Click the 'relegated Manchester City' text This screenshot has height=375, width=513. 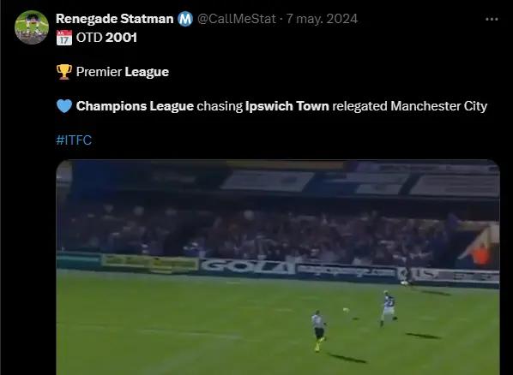click(409, 106)
